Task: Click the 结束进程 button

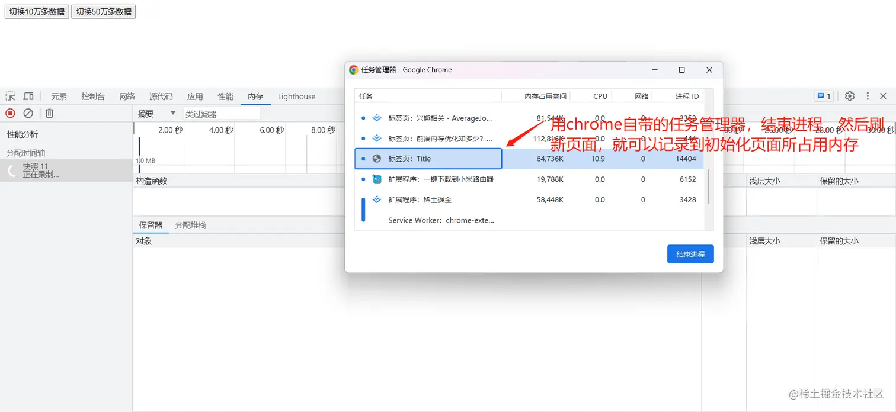Action: 690,254
